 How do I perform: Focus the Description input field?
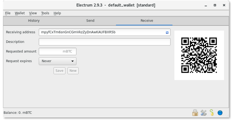pyautogui.click(x=105, y=42)
